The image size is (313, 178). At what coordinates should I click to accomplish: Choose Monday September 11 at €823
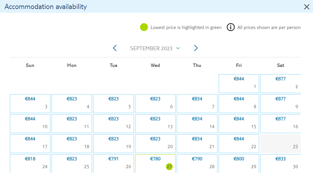(72, 123)
